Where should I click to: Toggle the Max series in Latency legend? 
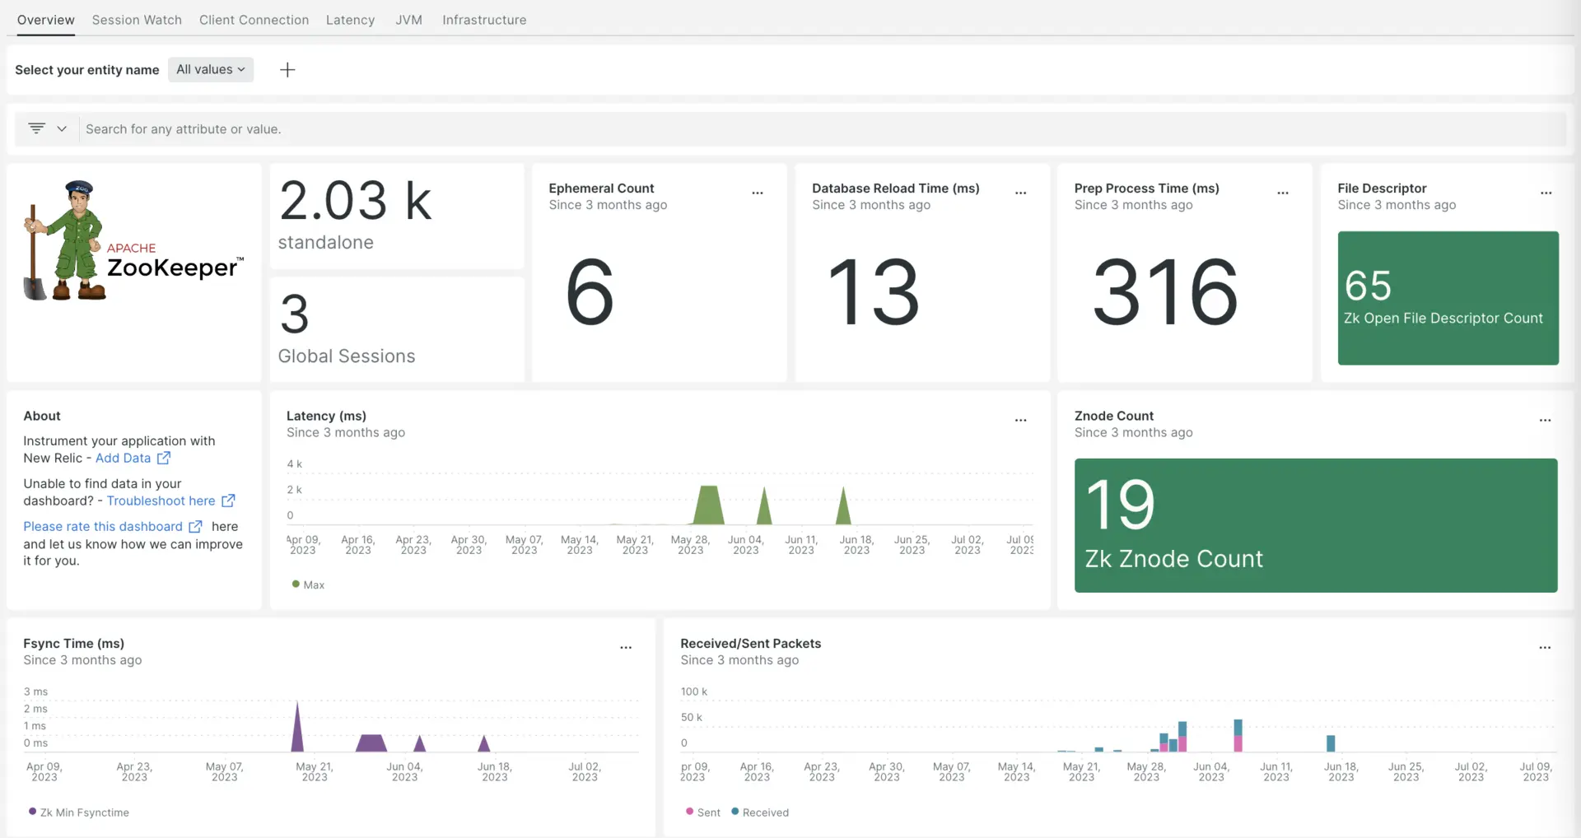click(309, 584)
